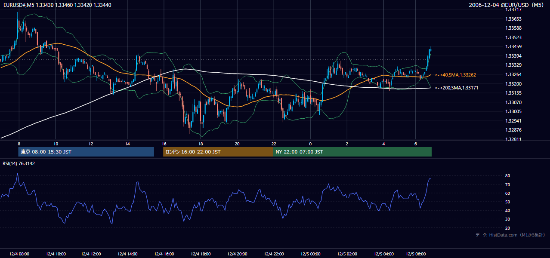This screenshot has width=550, height=258.
Task: Click the 12/4 20:00 bottom time label
Action: click(238, 254)
